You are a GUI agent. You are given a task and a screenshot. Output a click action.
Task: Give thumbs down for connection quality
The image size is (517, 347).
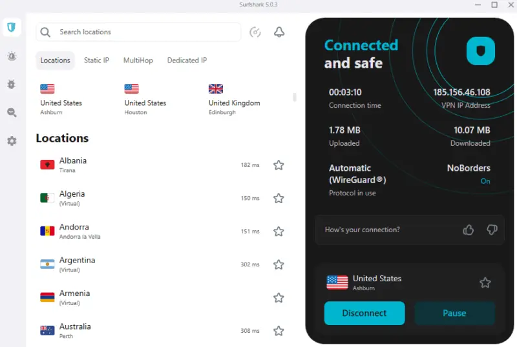(x=492, y=230)
